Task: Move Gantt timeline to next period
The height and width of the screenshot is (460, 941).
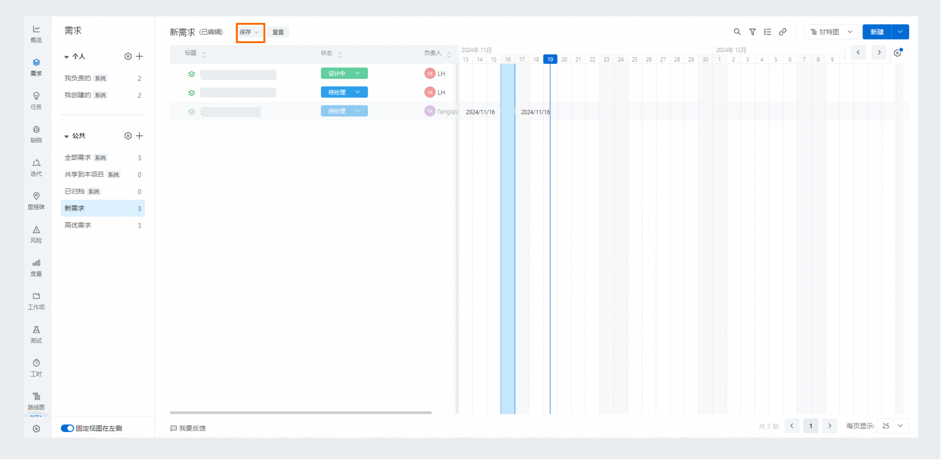Action: pos(879,53)
